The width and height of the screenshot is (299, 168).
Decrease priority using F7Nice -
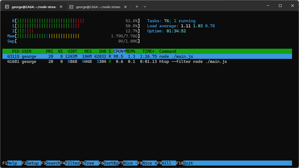tap(128, 163)
